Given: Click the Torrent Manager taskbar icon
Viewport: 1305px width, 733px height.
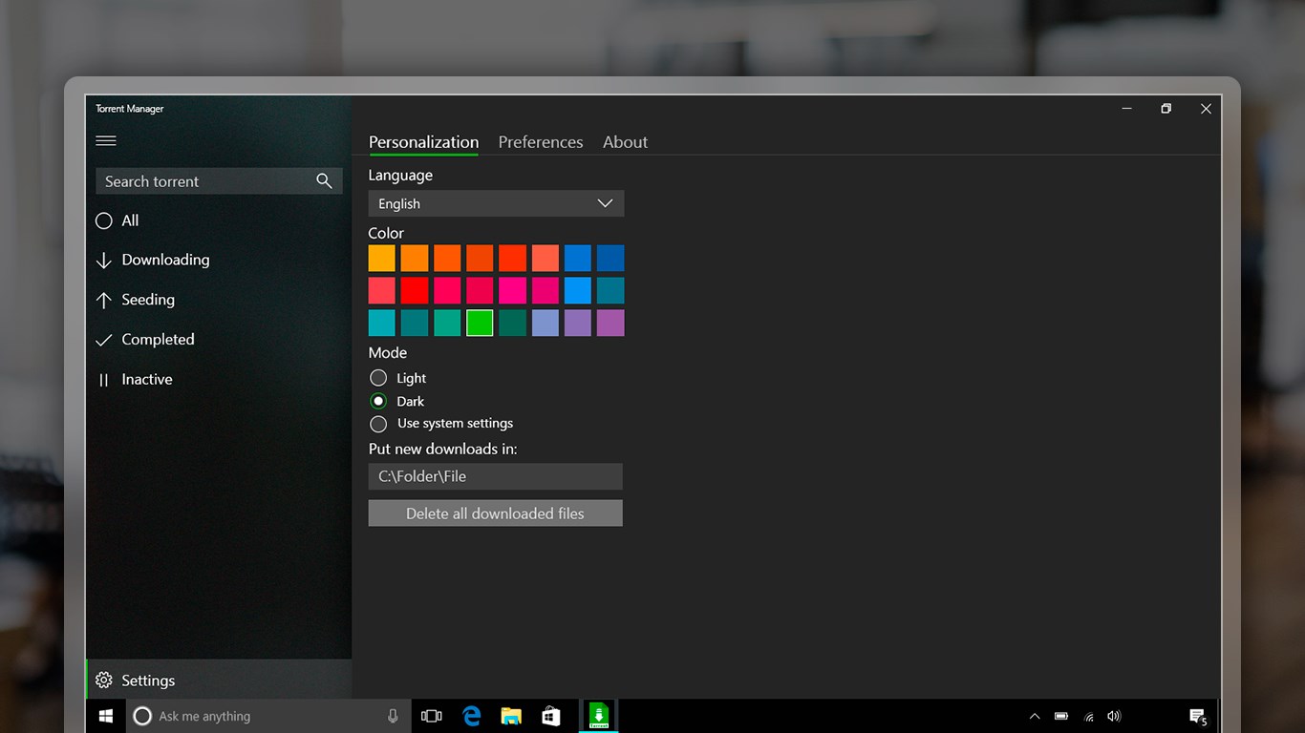Looking at the screenshot, I should click(x=599, y=716).
